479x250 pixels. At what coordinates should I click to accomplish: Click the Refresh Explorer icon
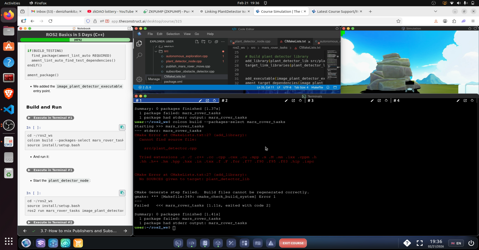(210, 42)
